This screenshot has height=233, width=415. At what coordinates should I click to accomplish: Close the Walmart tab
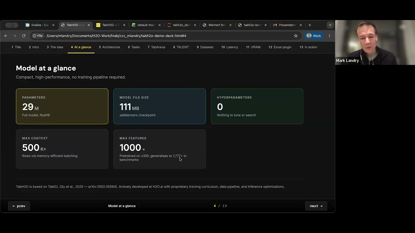230,25
